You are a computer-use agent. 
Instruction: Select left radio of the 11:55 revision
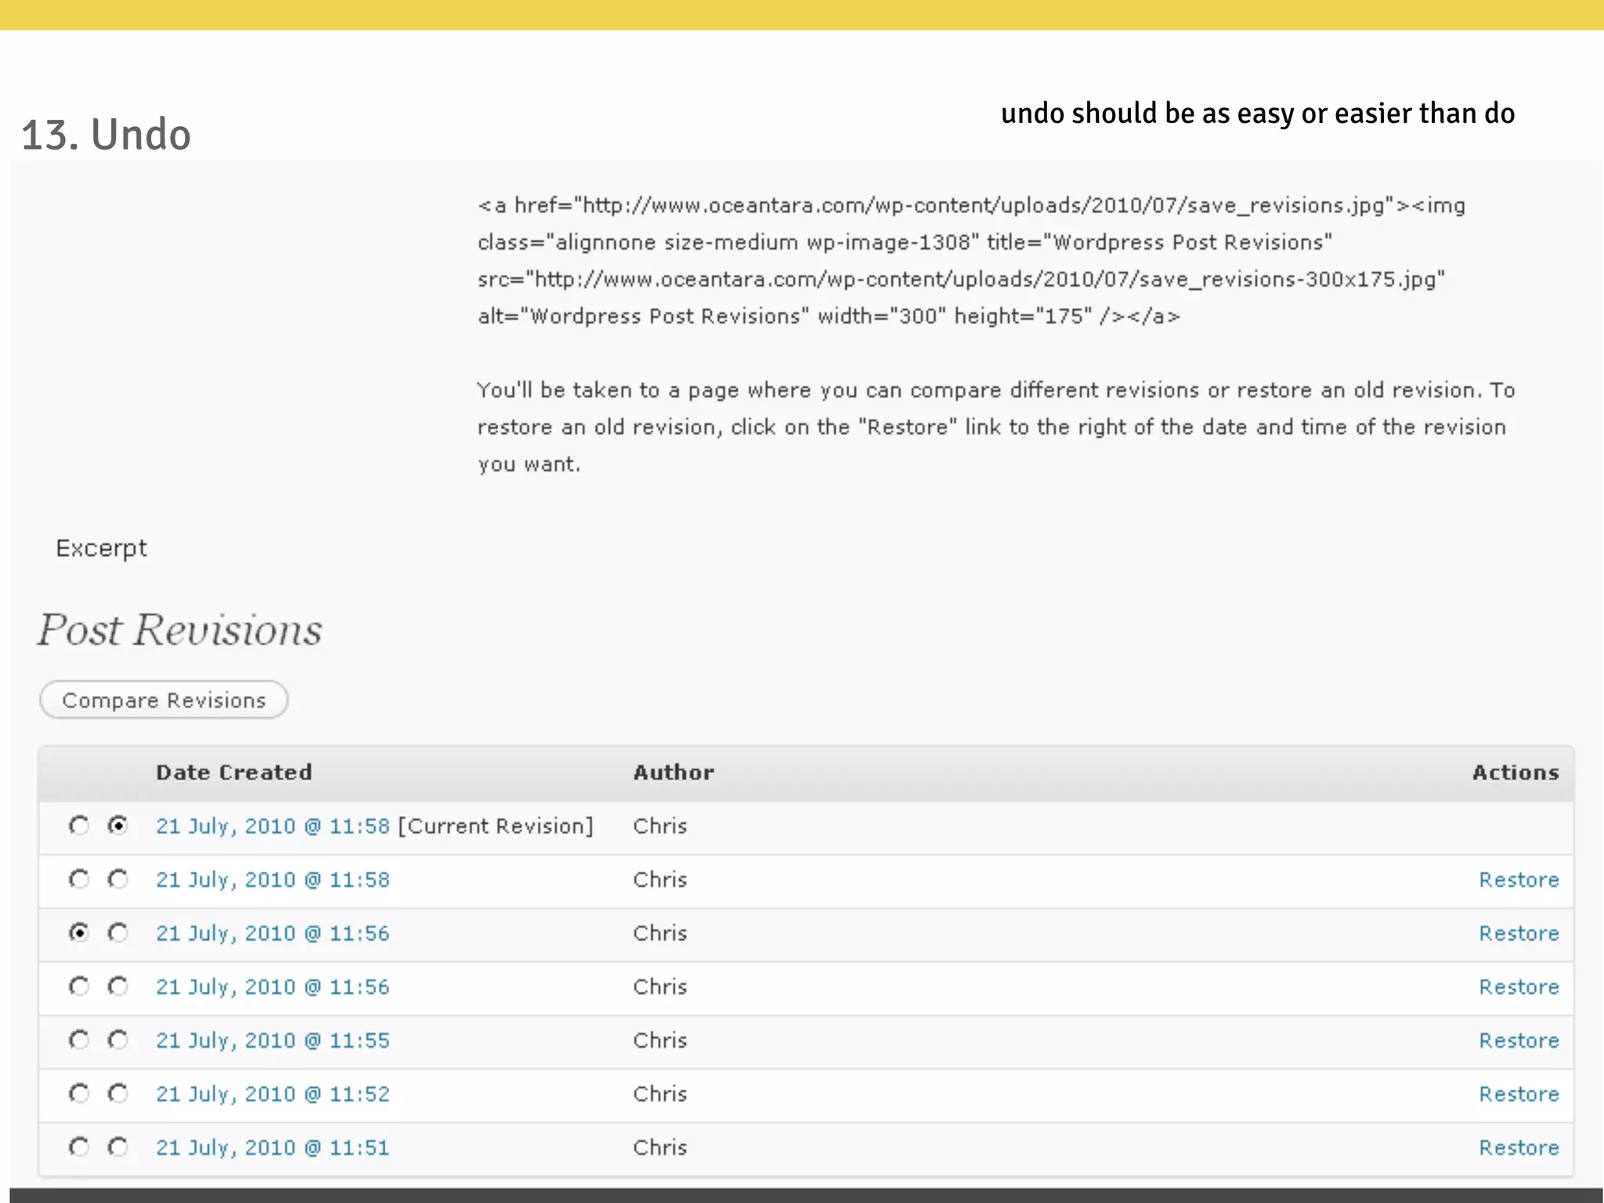79,1040
